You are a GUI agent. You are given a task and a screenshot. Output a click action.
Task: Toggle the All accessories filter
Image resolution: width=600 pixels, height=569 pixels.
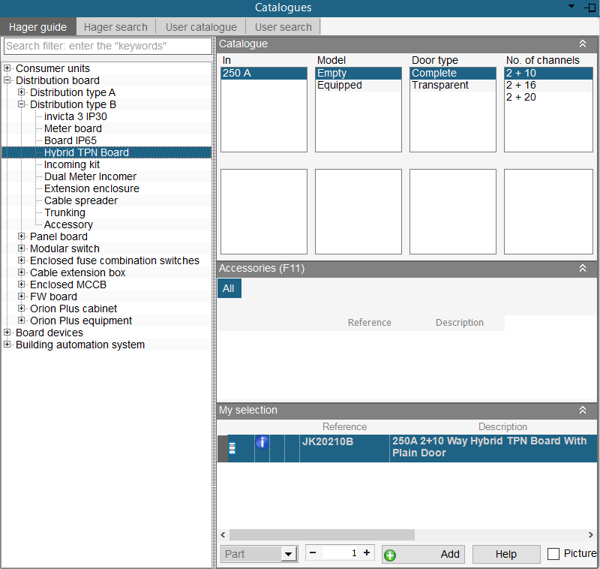[229, 288]
